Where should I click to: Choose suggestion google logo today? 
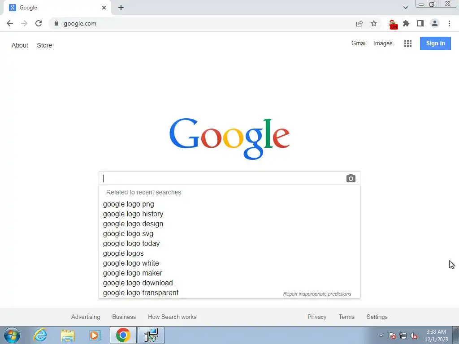pyautogui.click(x=229, y=244)
